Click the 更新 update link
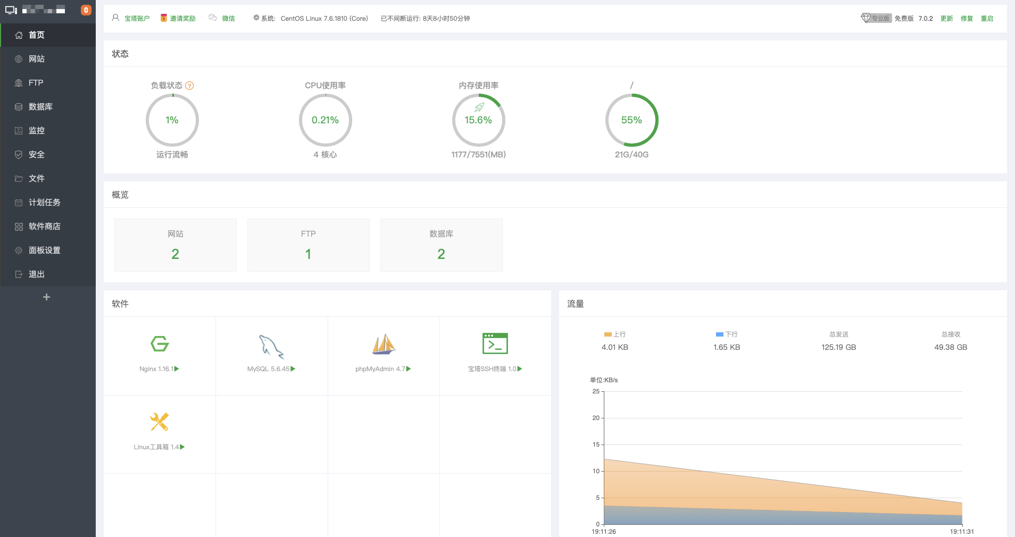The width and height of the screenshot is (1015, 537). pos(946,19)
